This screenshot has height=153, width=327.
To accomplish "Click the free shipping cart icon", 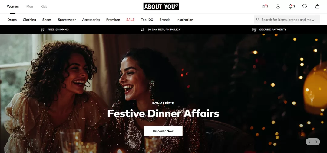I will [43, 30].
